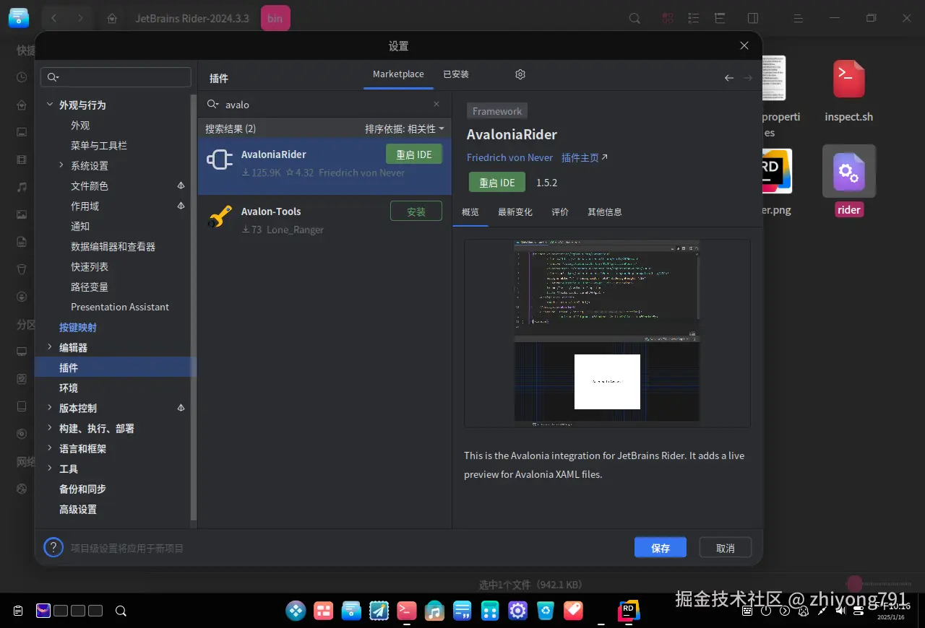925x628 pixels.
Task: Click the file manager search icon
Action: coord(634,18)
